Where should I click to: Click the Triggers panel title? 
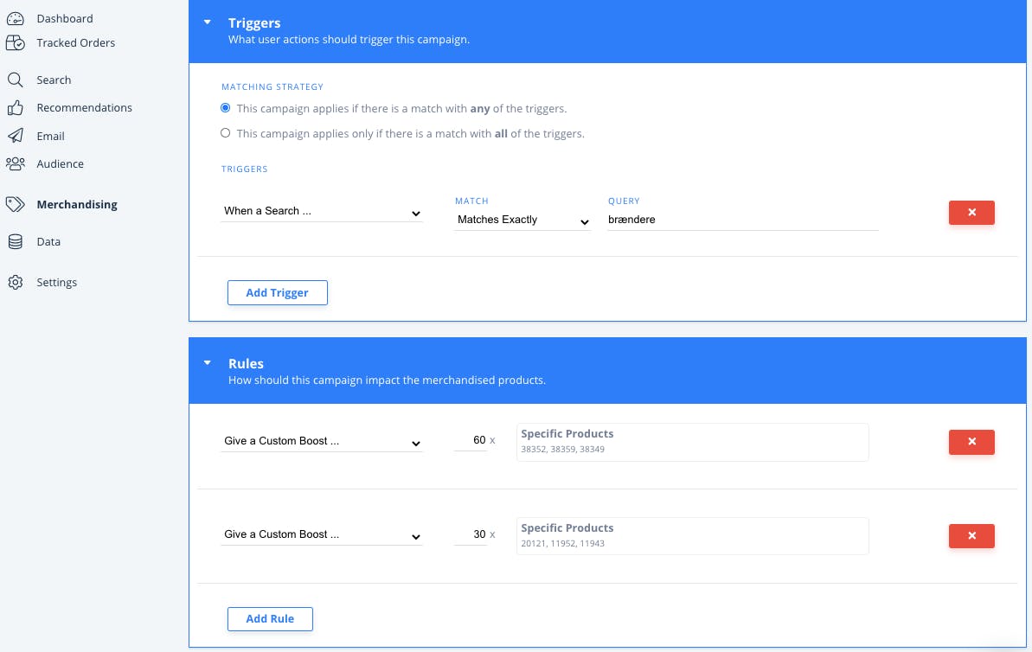click(x=254, y=23)
